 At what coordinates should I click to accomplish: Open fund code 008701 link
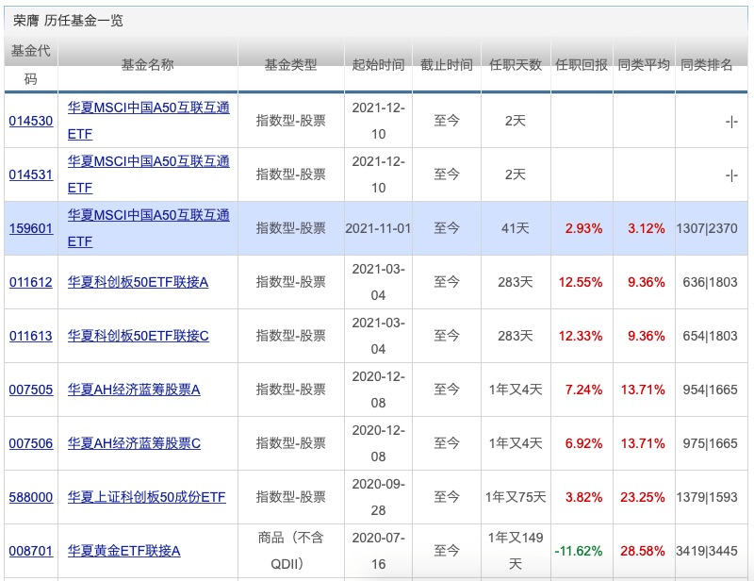[30, 551]
